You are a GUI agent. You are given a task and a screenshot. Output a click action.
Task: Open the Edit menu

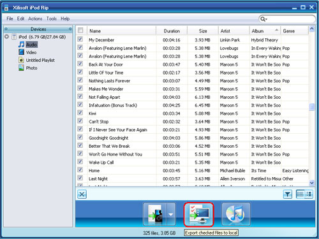(x=20, y=18)
